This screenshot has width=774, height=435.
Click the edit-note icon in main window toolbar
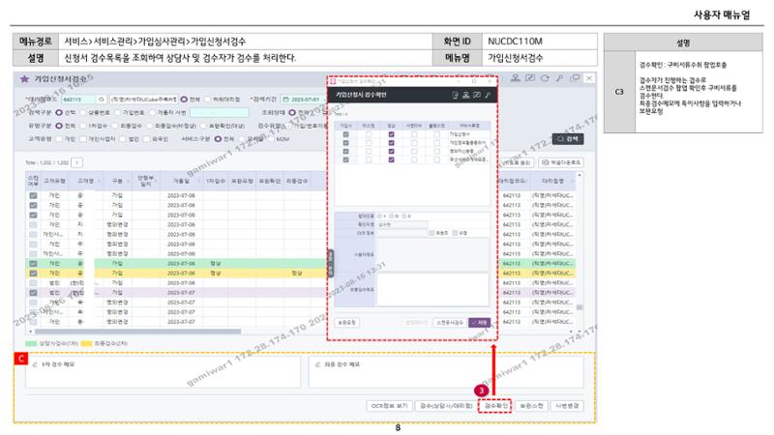click(x=530, y=78)
